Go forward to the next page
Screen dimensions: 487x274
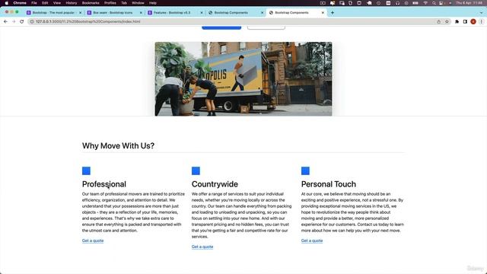14,21
